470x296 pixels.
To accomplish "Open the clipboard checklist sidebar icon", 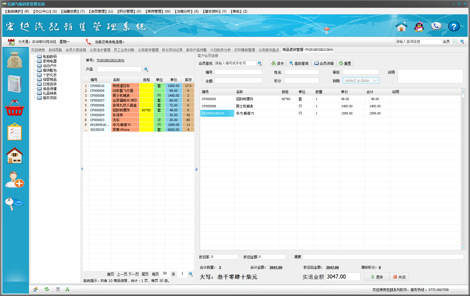I will click(15, 132).
